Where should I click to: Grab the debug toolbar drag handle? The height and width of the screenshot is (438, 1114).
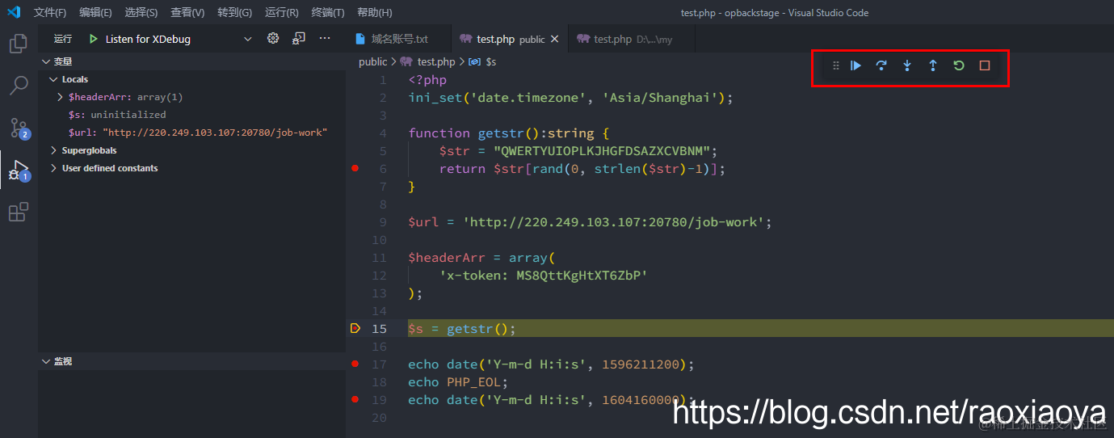(x=836, y=66)
